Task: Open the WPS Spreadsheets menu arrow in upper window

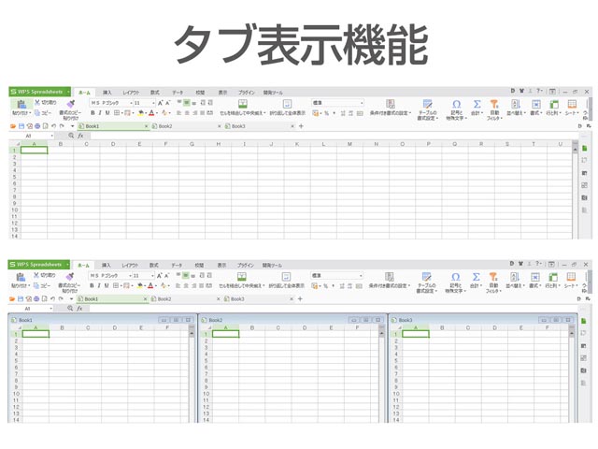Action: coord(68,92)
